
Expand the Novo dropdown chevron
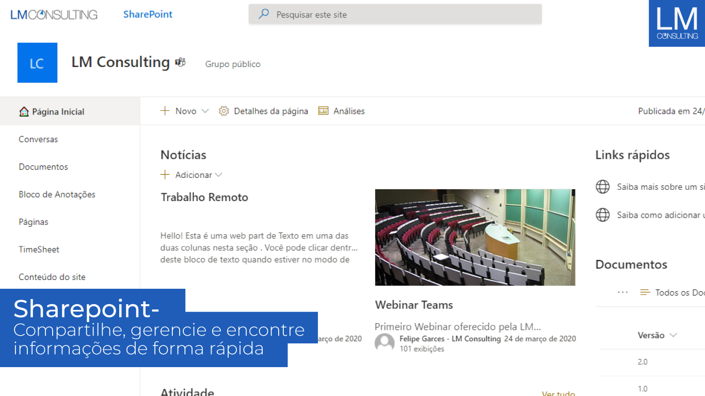click(x=205, y=111)
